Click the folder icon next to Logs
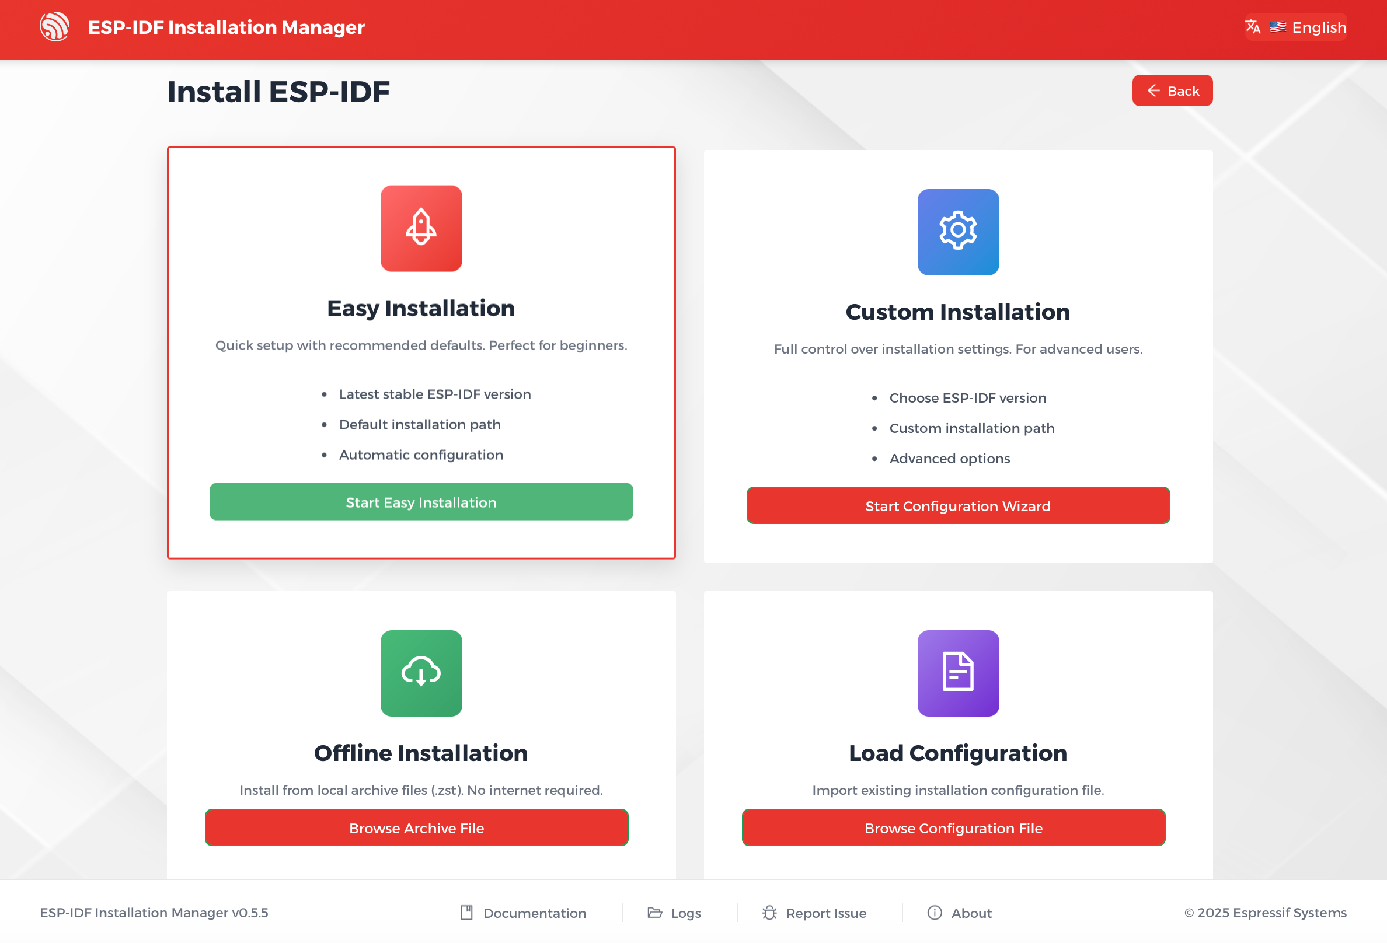Image resolution: width=1387 pixels, height=943 pixels. [655, 913]
